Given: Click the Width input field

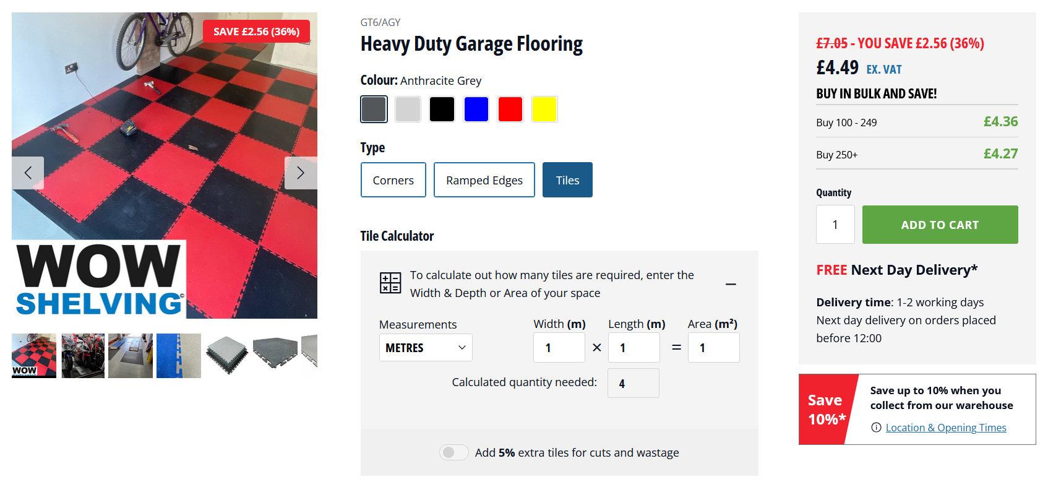Looking at the screenshot, I should coord(558,347).
